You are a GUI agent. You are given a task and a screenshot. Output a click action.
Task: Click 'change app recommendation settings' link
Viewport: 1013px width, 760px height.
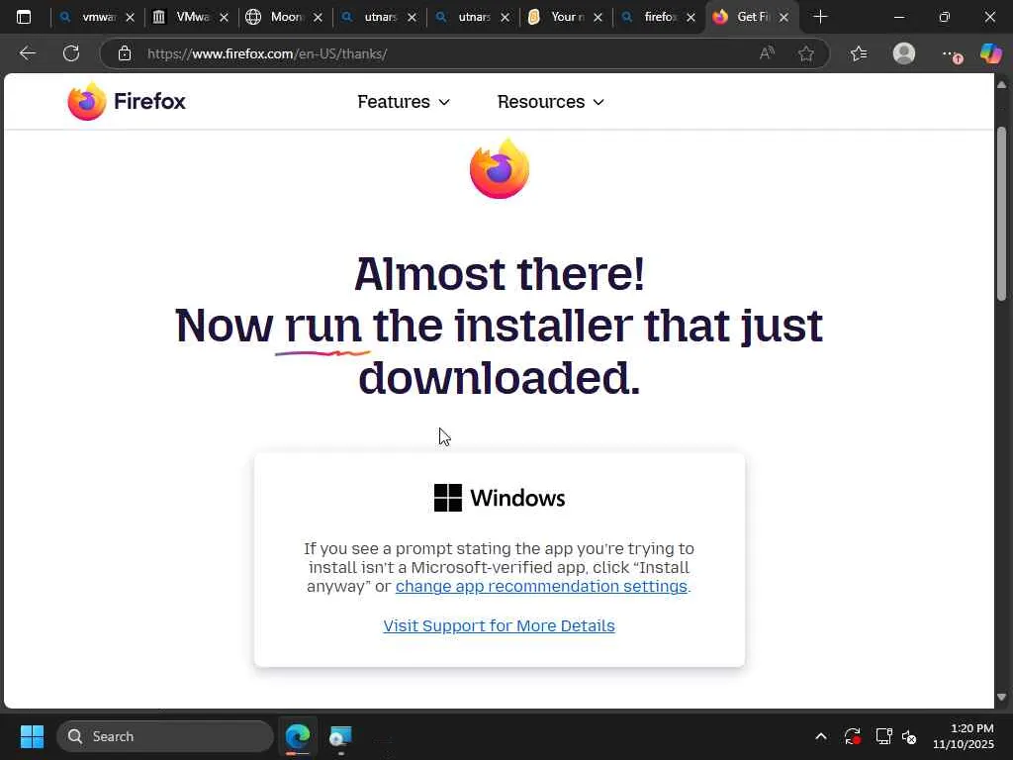pyautogui.click(x=541, y=586)
